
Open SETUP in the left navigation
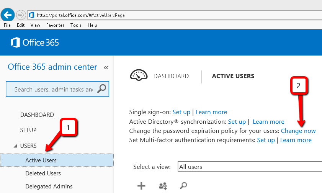coord(28,130)
